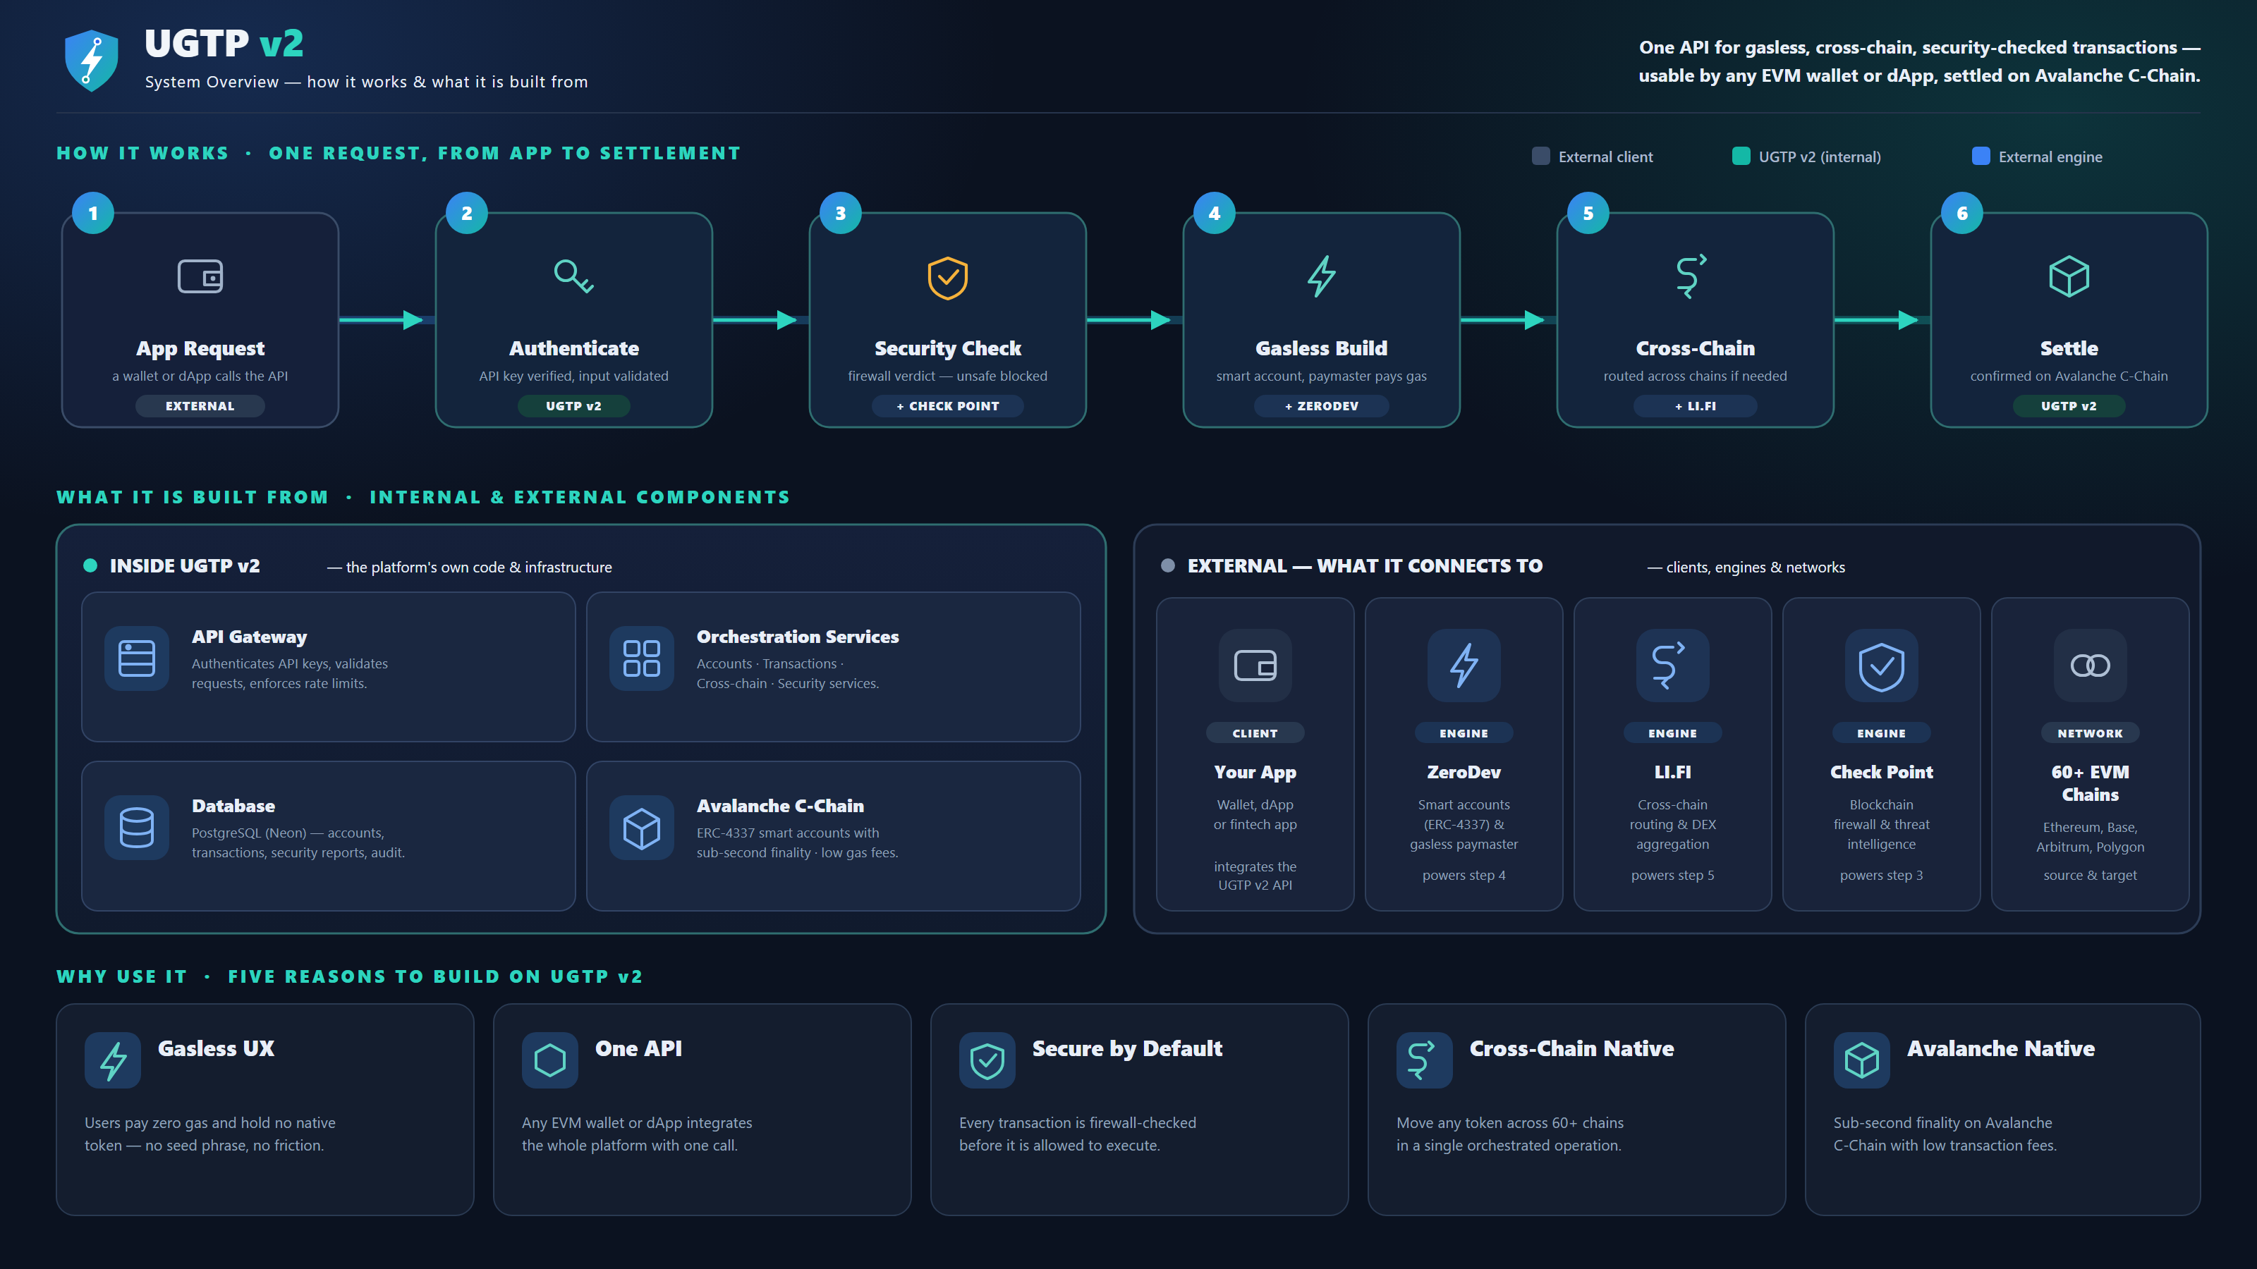Viewport: 2257px width, 1269px height.
Task: Click the System Overview subtitle
Action: click(366, 82)
